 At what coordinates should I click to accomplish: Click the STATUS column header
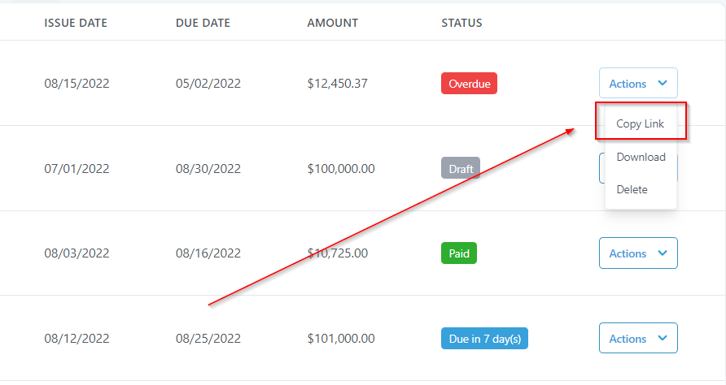point(461,23)
